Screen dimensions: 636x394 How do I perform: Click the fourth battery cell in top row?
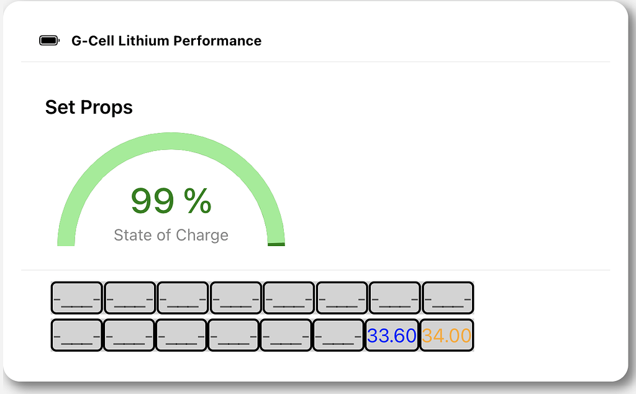coord(235,298)
